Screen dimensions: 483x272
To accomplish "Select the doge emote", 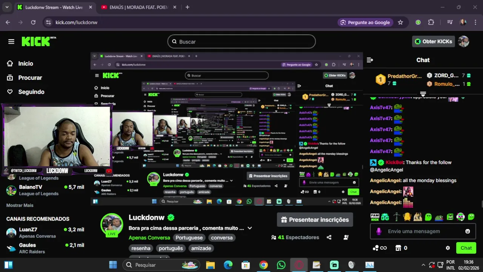I will (x=417, y=217).
